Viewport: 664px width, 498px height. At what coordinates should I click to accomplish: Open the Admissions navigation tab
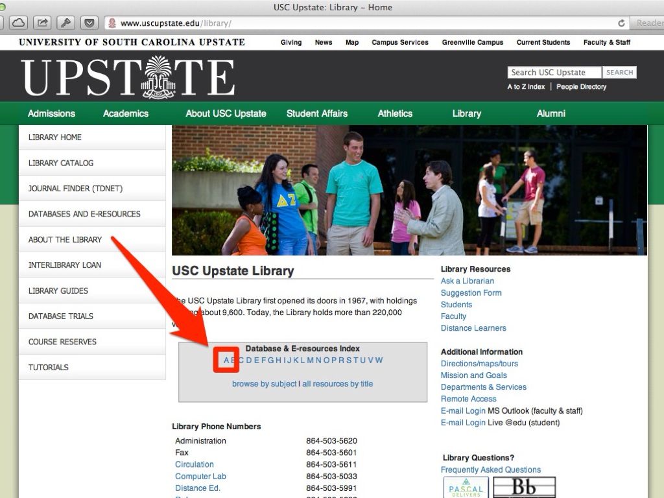coord(51,113)
